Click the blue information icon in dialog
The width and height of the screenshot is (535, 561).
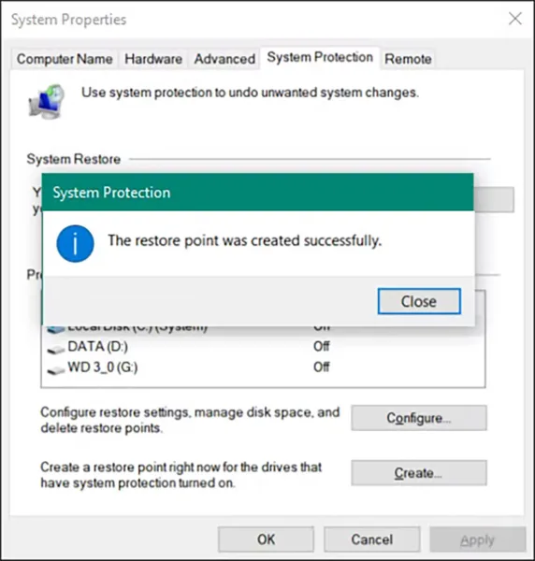pos(75,244)
